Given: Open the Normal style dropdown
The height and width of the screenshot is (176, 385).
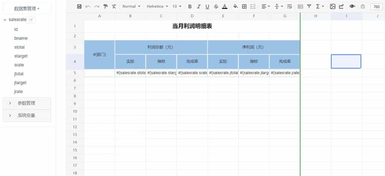Looking at the screenshot, I should (131, 6).
